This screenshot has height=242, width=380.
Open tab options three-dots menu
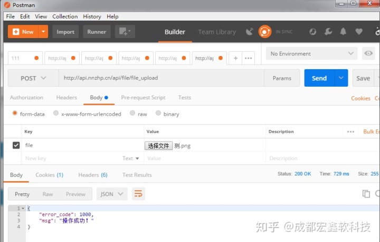tap(248, 58)
